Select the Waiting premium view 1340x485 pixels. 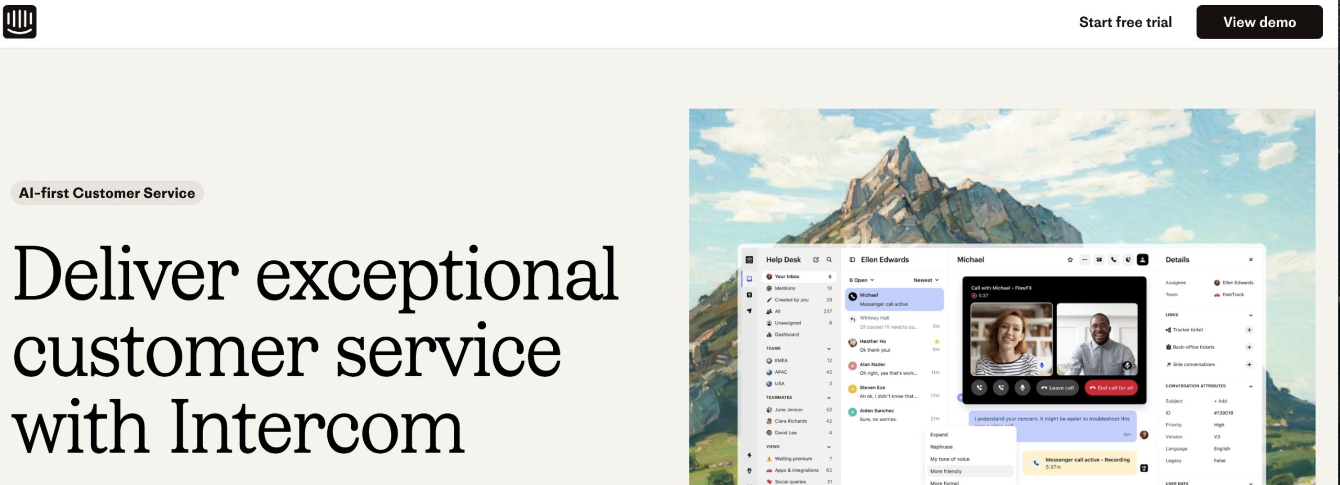pos(799,459)
